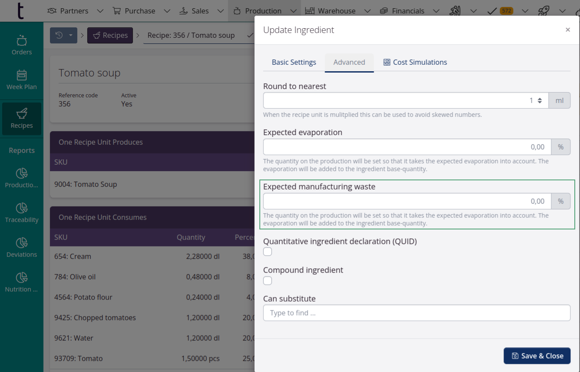
Task: Open Production report pie icon
Action: (x=22, y=174)
